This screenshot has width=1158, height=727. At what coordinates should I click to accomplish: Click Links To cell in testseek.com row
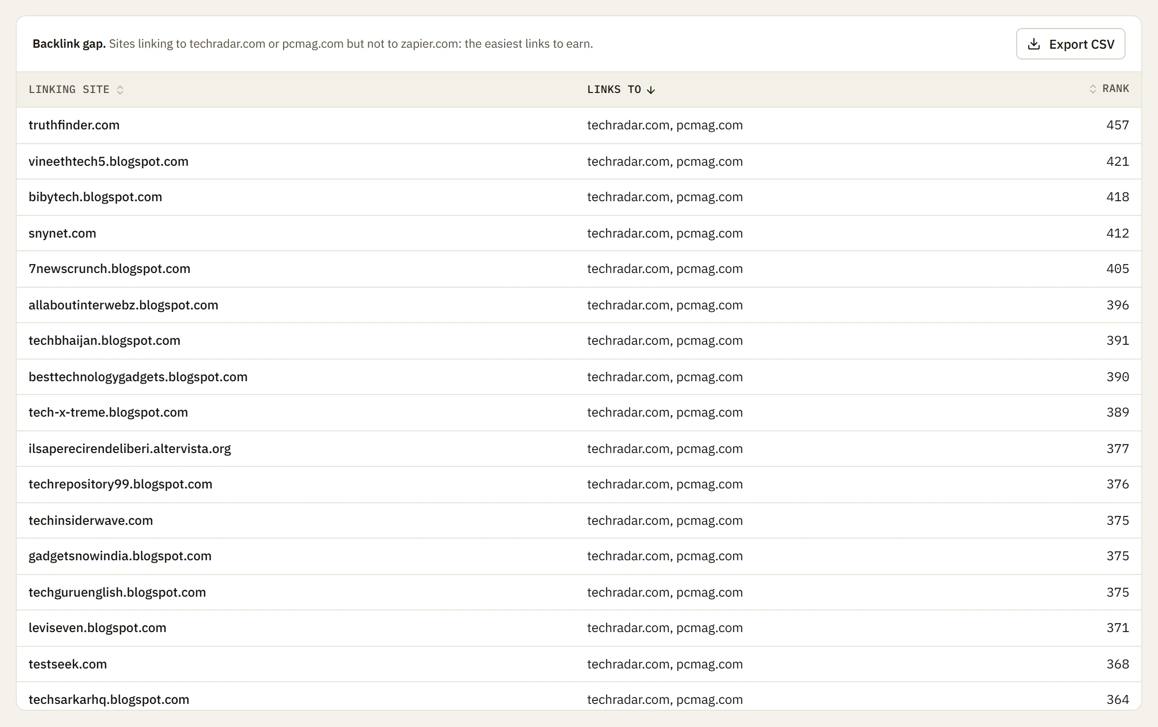point(665,664)
